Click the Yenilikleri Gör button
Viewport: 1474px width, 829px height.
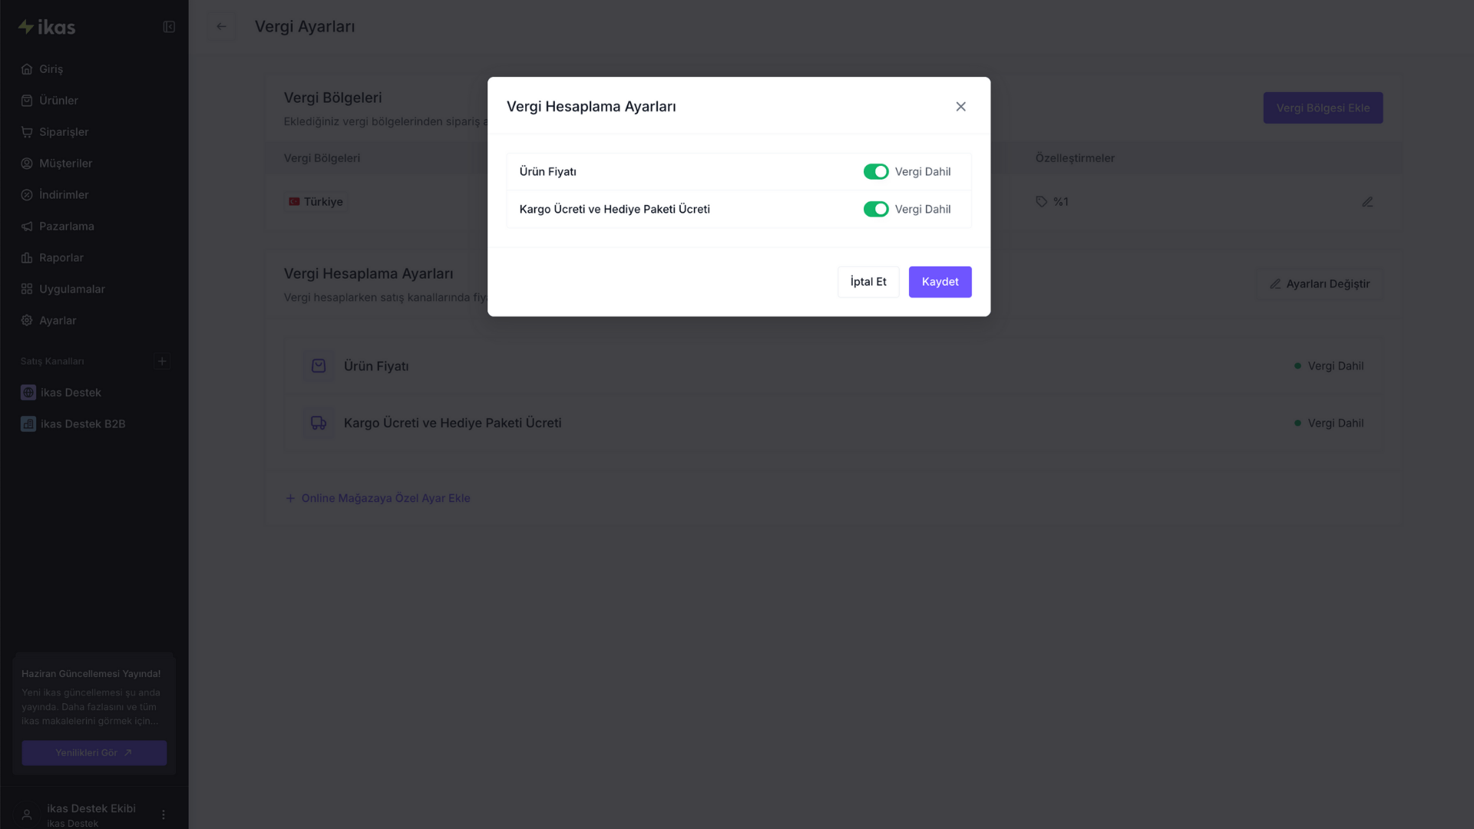[94, 753]
